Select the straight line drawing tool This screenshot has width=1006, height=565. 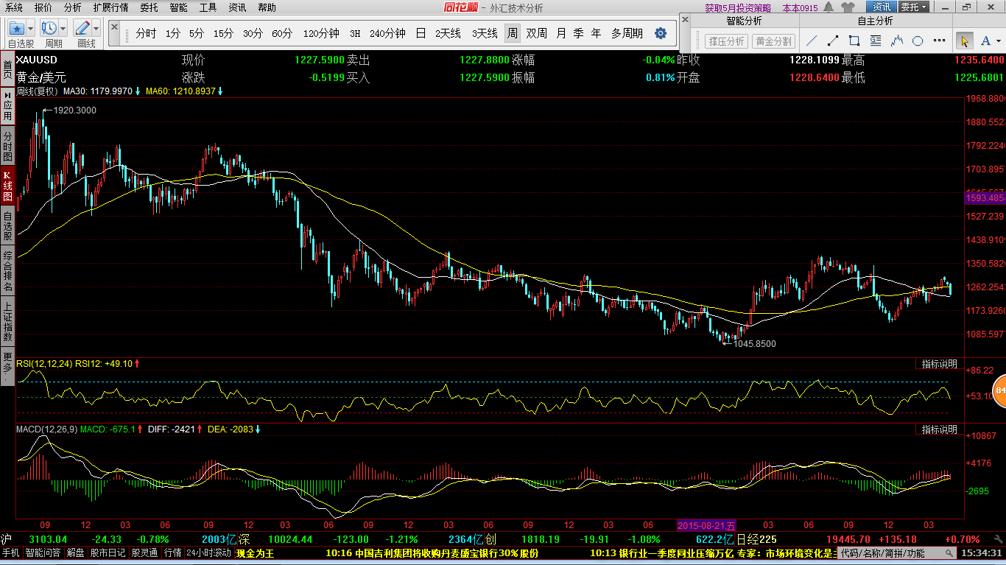click(812, 41)
